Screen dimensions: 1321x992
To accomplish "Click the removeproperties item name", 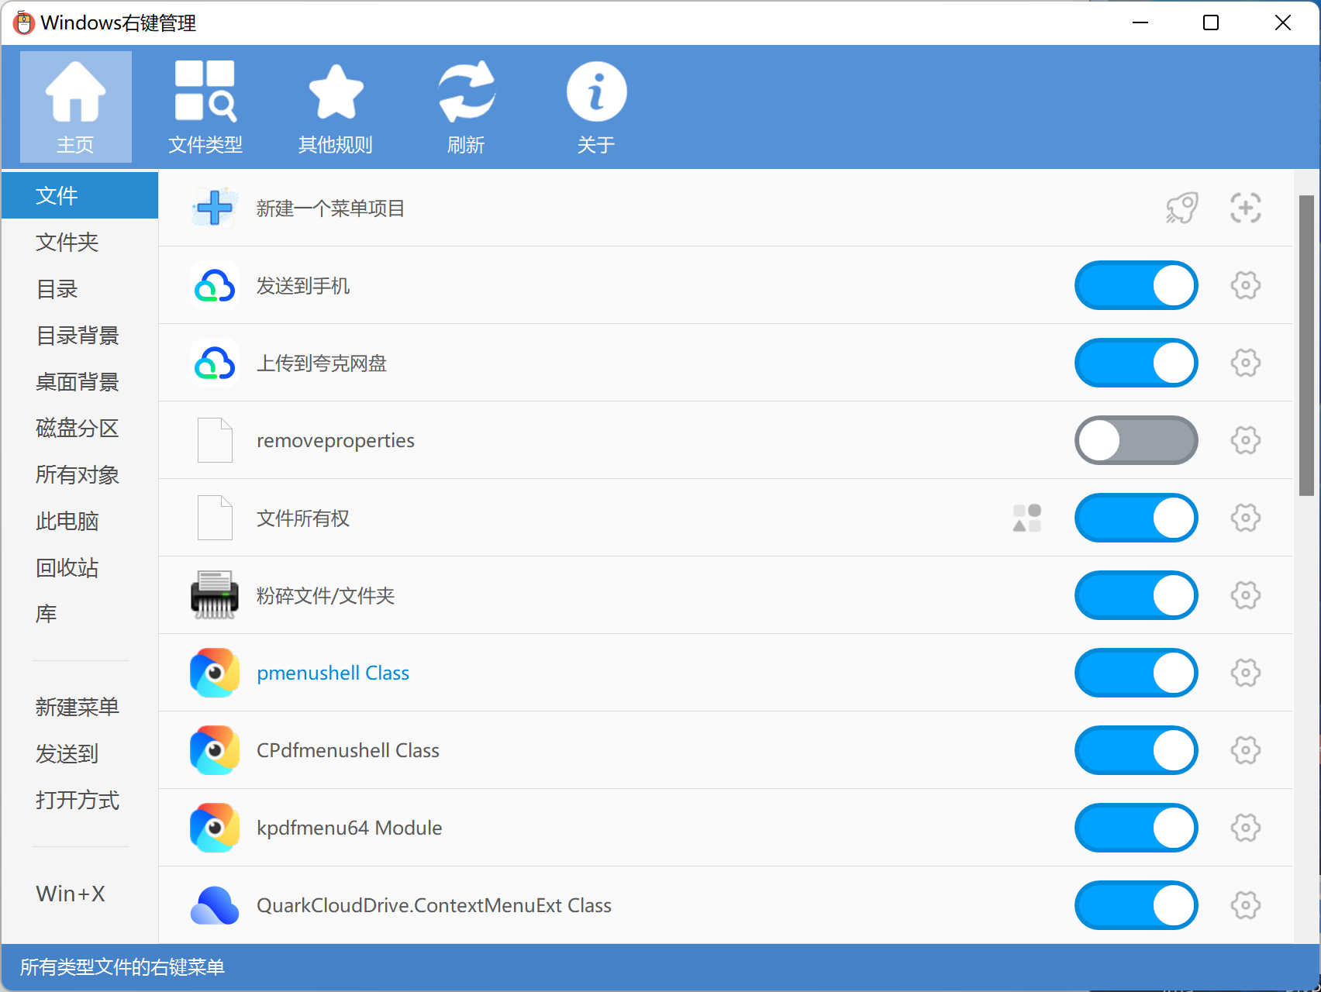I will click(336, 440).
